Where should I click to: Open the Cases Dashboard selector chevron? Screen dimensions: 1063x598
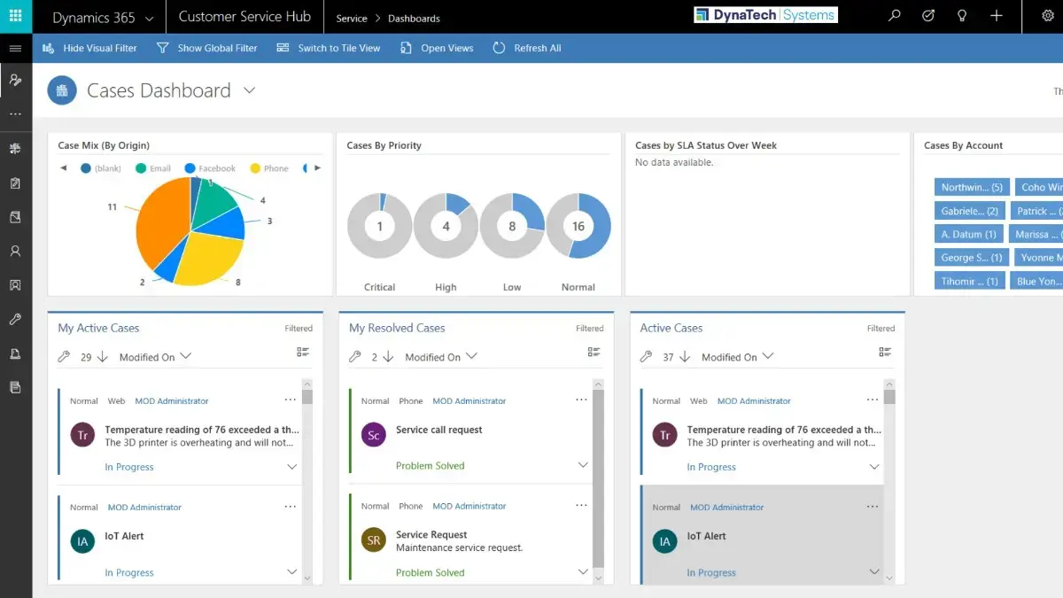(250, 90)
